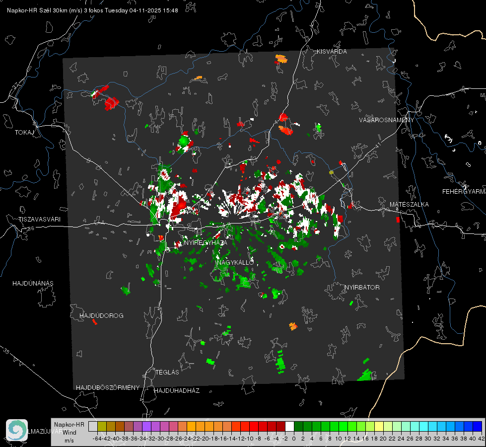Click the 'Wind' label in the legend

(x=69, y=433)
